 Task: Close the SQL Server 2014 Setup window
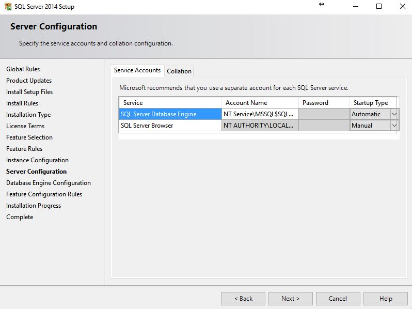click(402, 6)
